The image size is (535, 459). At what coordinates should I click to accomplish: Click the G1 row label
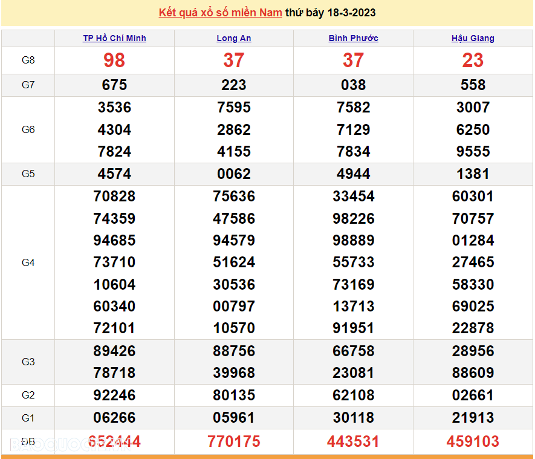click(28, 417)
